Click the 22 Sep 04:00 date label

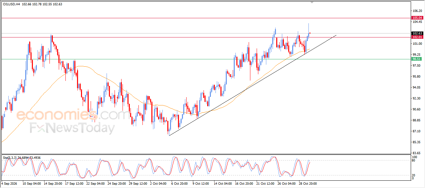(96, 183)
